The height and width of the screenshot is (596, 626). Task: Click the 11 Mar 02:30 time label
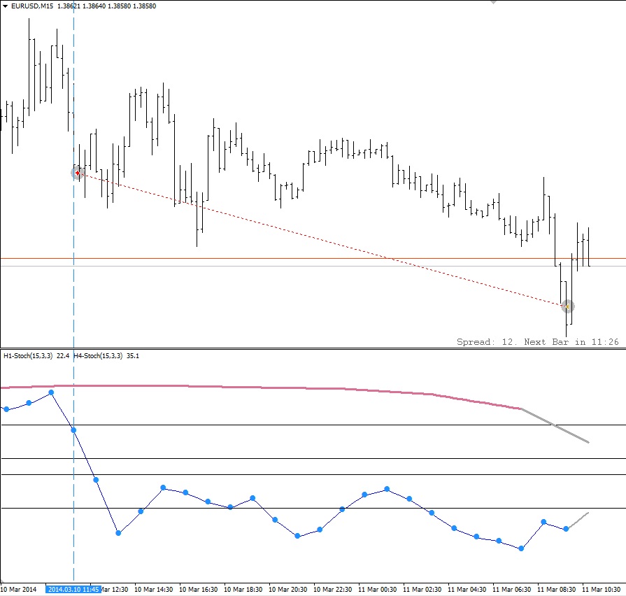422,589
